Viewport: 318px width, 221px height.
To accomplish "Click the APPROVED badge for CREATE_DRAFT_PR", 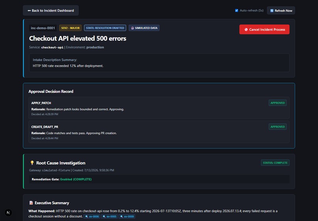I will click(x=278, y=127).
